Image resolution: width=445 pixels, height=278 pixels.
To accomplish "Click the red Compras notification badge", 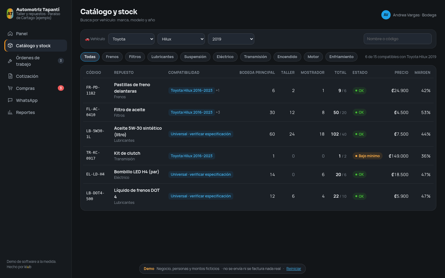I will (x=61, y=88).
